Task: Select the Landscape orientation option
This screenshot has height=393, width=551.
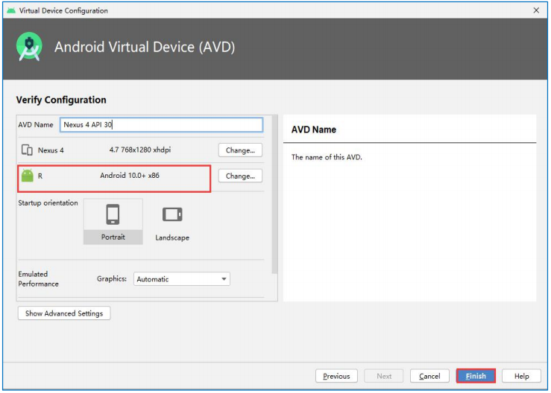Action: click(x=172, y=222)
